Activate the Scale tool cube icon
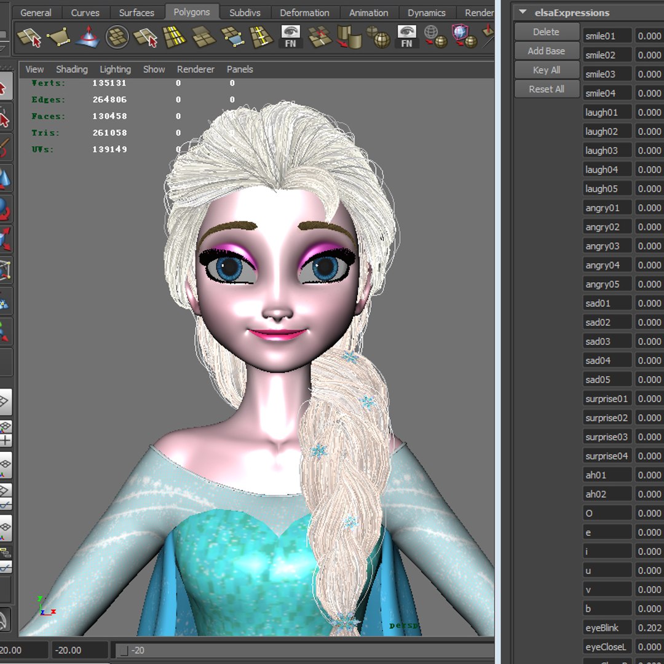 [x=5, y=240]
